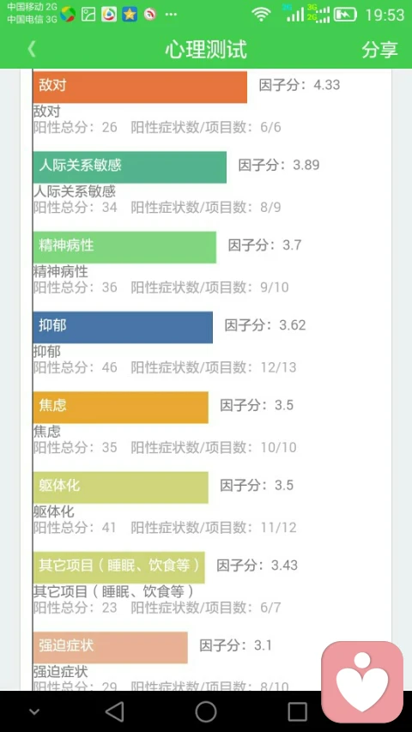
Task: Tap 心理测试 page title
Action: pyautogui.click(x=205, y=50)
